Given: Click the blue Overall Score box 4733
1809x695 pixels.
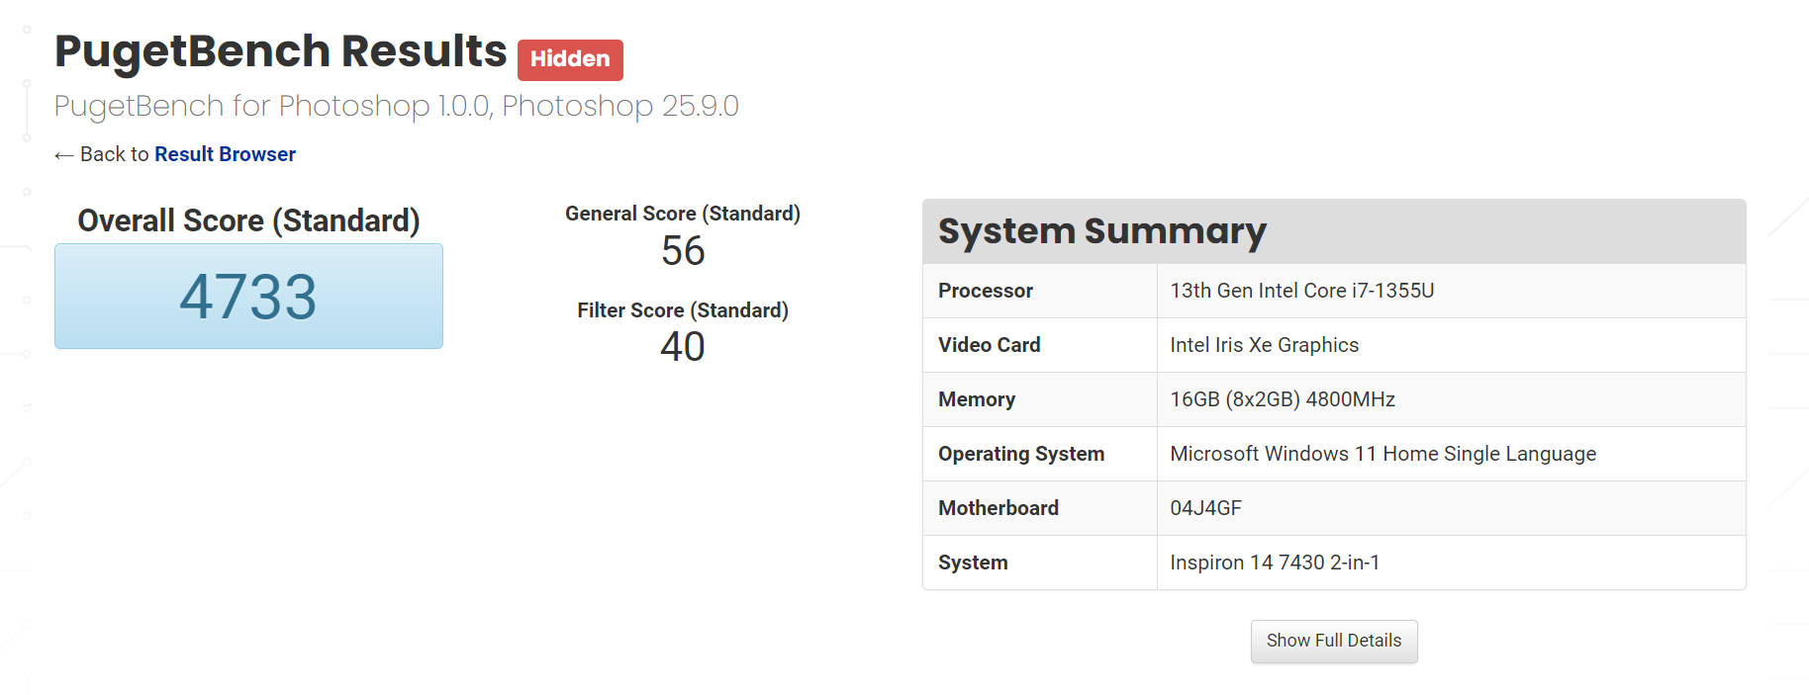Looking at the screenshot, I should [x=248, y=297].
